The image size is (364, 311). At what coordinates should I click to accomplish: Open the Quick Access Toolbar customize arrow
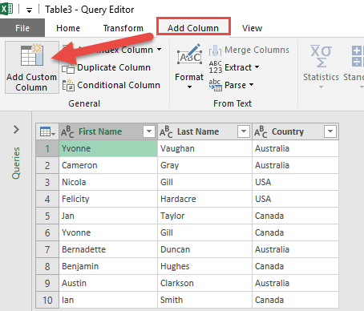[29, 10]
